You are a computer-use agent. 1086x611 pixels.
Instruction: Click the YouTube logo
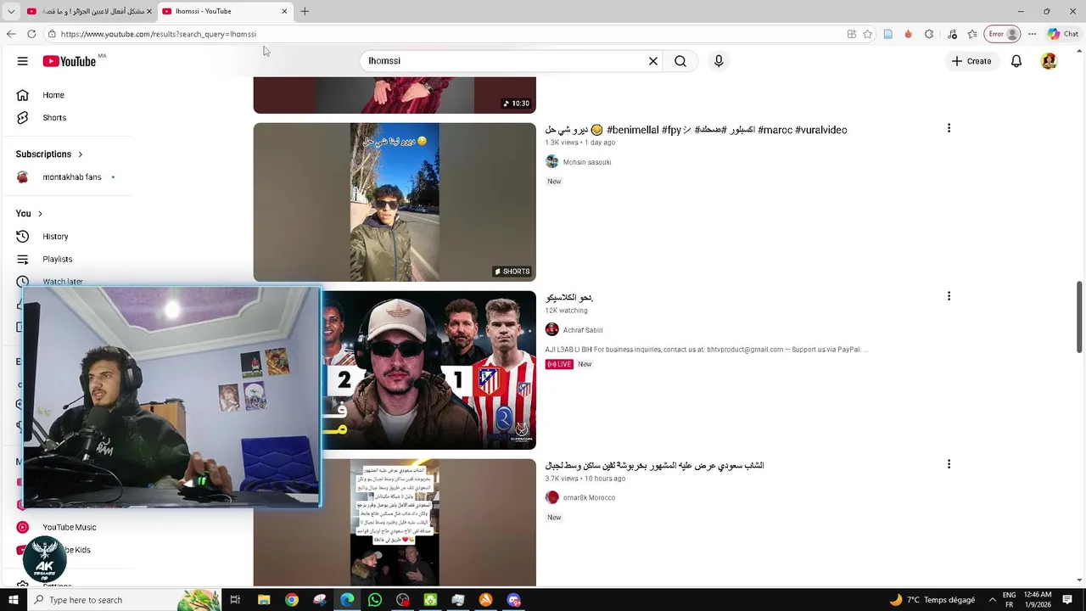point(69,61)
